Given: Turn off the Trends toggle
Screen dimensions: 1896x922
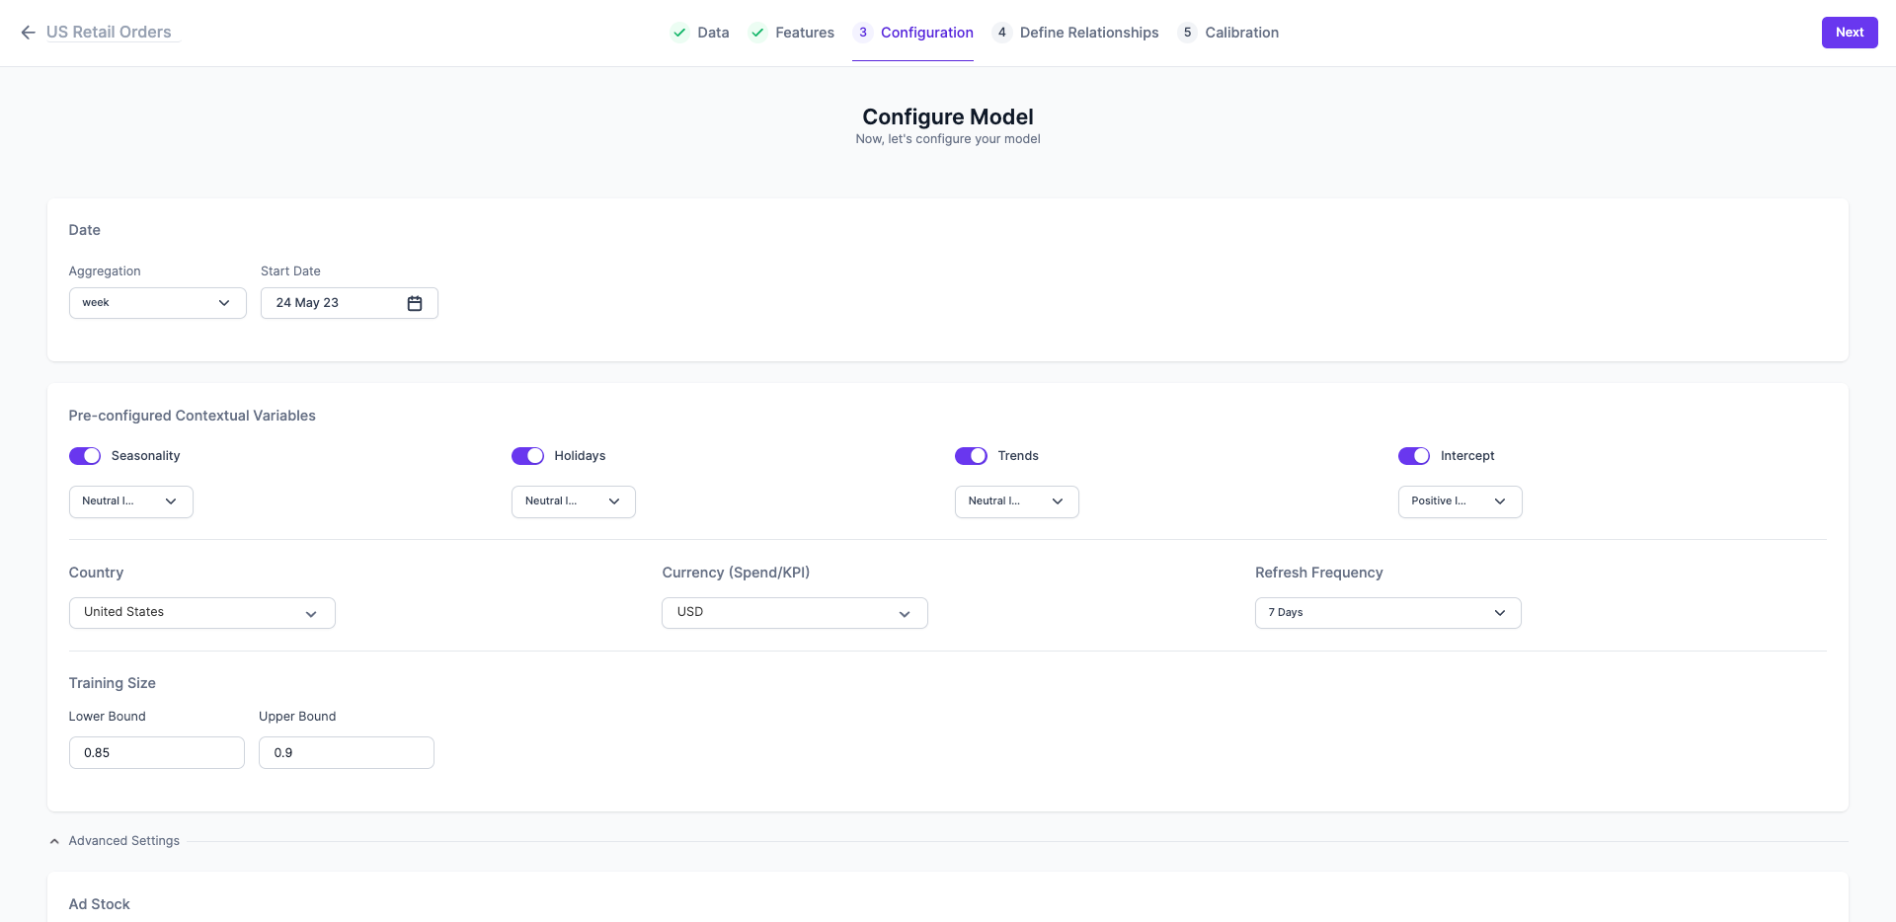Looking at the screenshot, I should coord(971,456).
